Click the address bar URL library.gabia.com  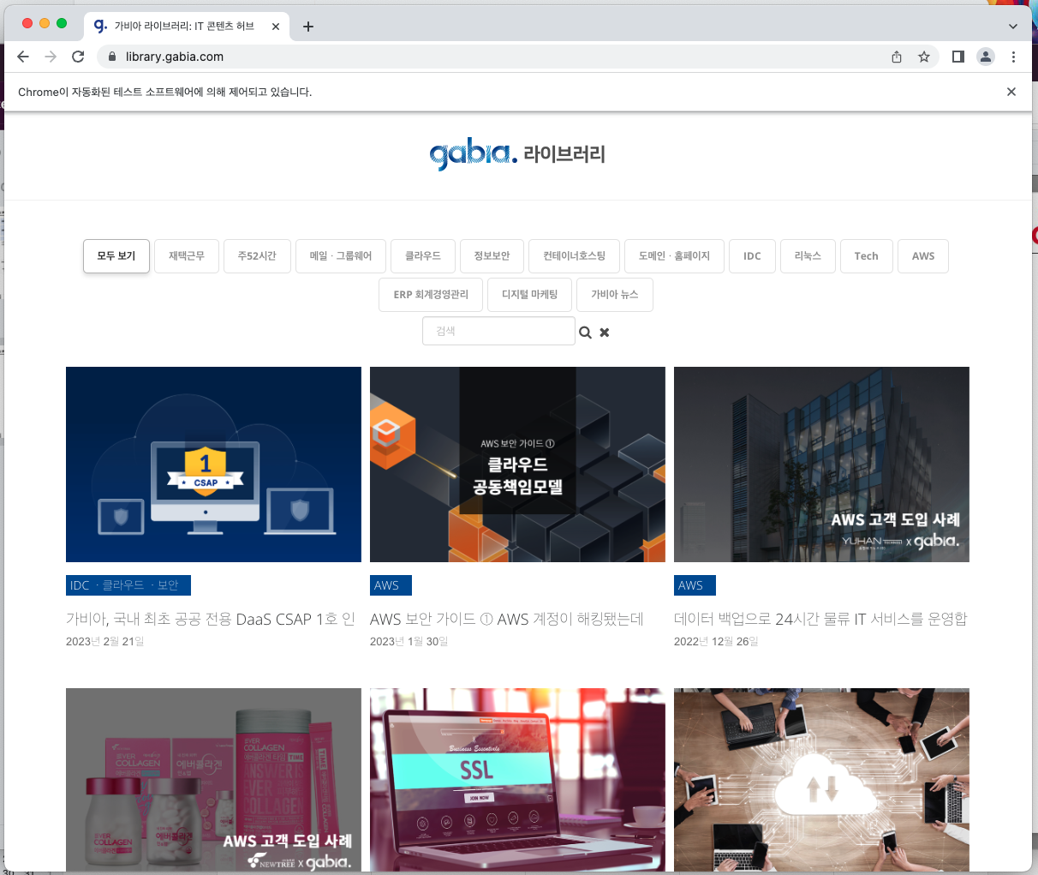pyautogui.click(x=175, y=57)
